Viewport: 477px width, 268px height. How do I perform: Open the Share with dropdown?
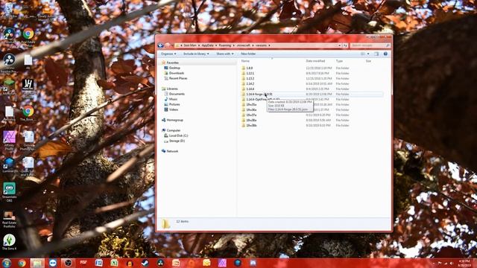tap(225, 54)
